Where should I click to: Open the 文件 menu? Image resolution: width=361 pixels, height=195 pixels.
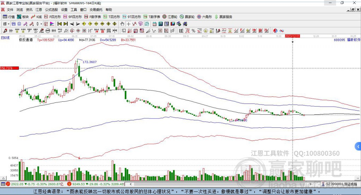pos(10,10)
